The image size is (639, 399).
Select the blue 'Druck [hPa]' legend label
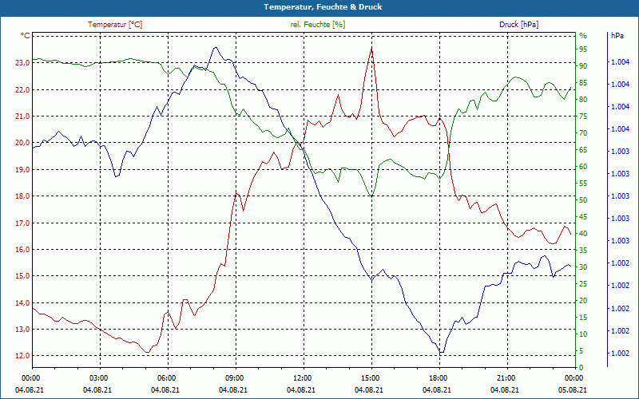pyautogui.click(x=518, y=25)
